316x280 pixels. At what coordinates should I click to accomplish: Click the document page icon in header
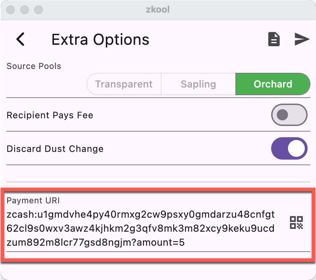point(274,39)
